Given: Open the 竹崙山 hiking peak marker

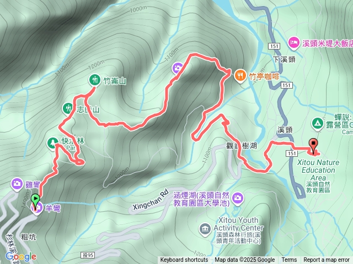Looking at the screenshot, I should click(x=94, y=80).
